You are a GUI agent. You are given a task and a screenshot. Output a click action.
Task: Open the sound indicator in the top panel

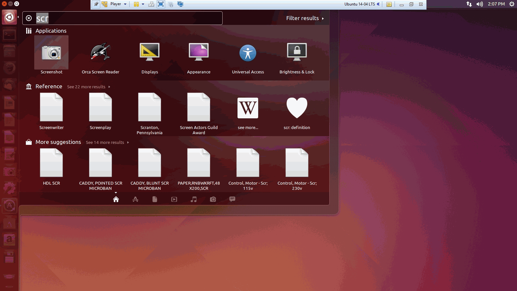[479, 4]
